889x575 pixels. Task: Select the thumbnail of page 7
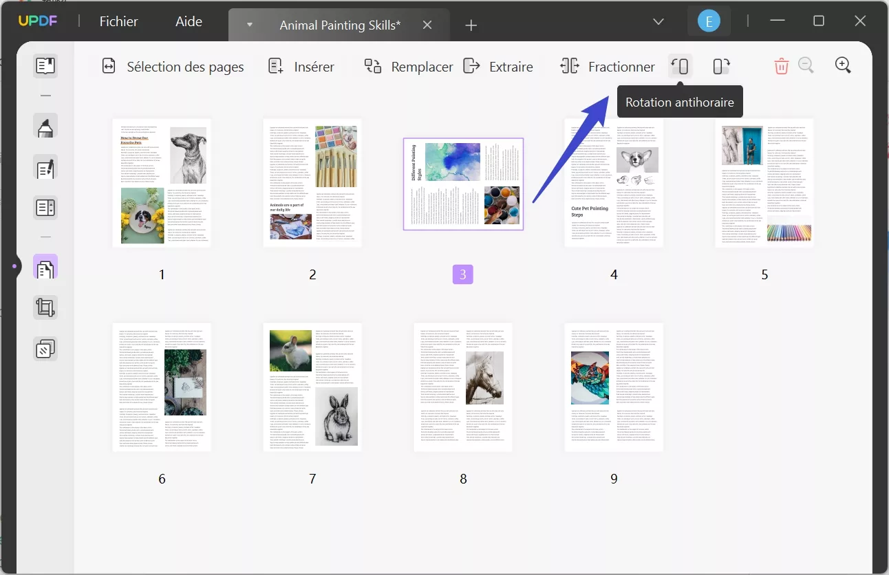click(x=312, y=387)
